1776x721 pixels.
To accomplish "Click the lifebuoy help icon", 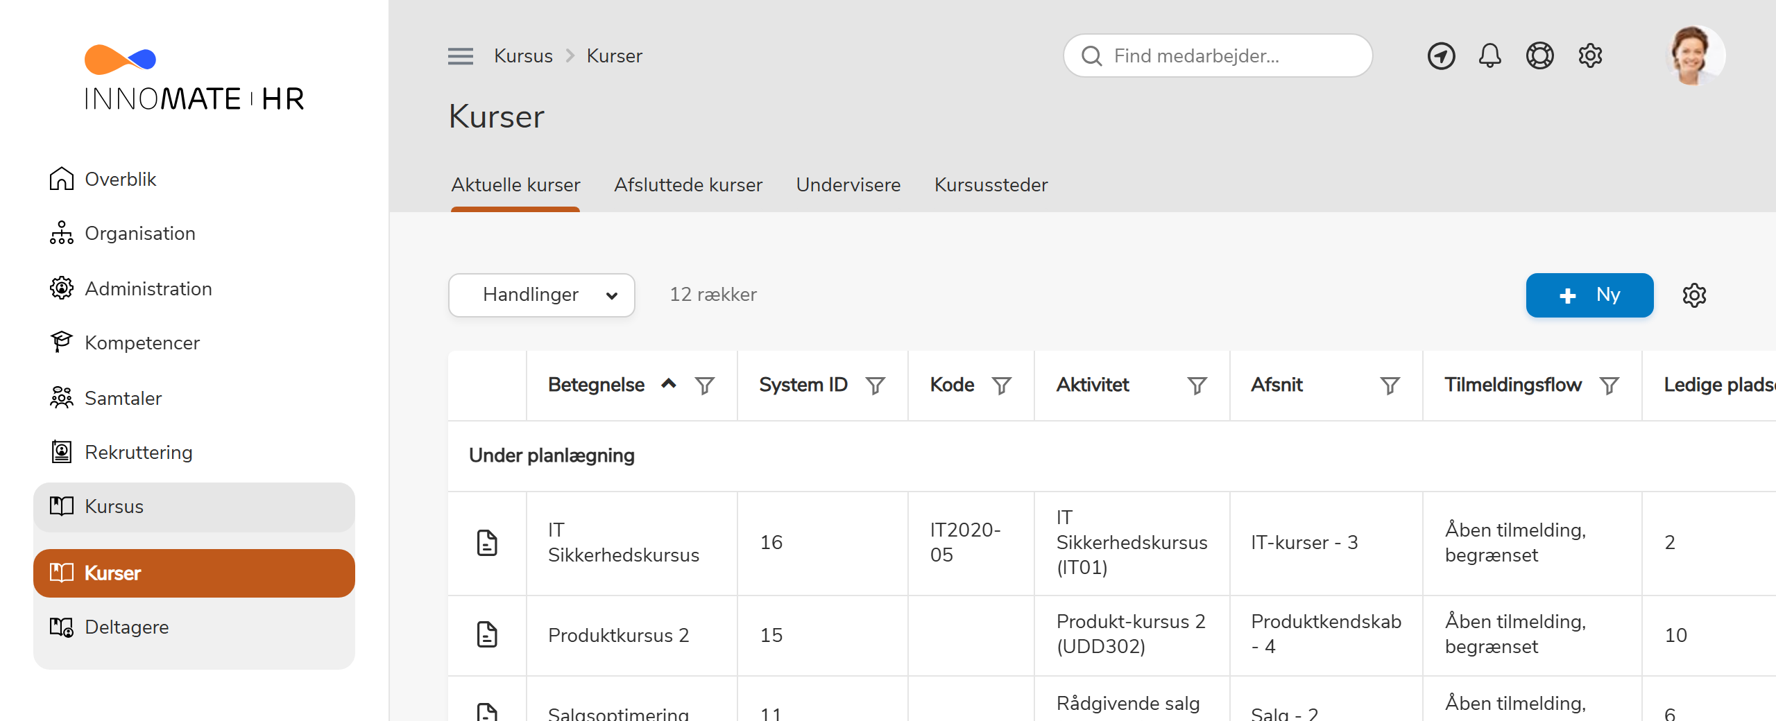I will (x=1539, y=55).
